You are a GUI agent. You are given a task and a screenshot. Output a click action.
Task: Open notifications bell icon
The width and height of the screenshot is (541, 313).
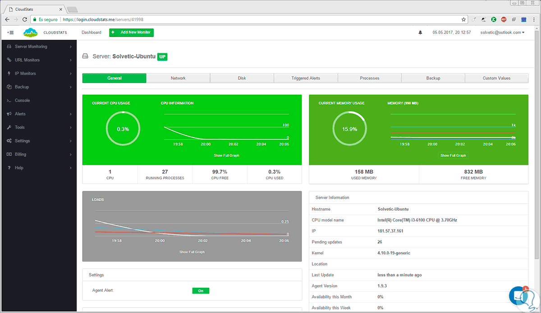pos(421,32)
